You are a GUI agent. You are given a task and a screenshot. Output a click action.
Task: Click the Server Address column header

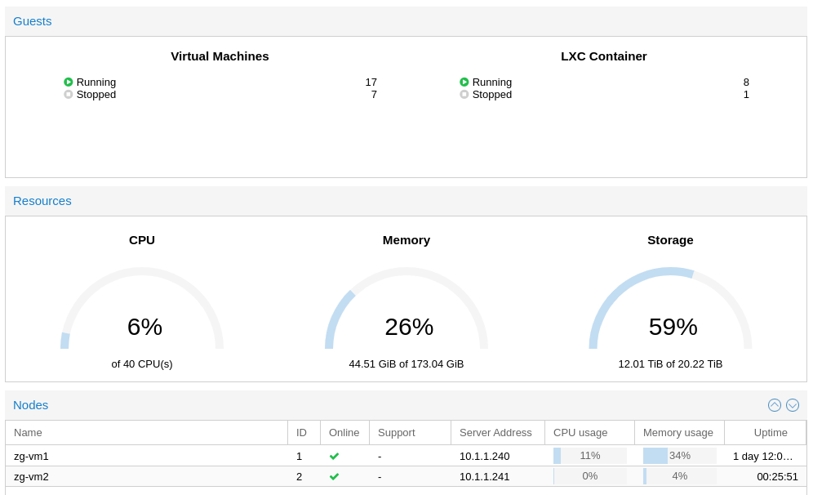[498, 433]
